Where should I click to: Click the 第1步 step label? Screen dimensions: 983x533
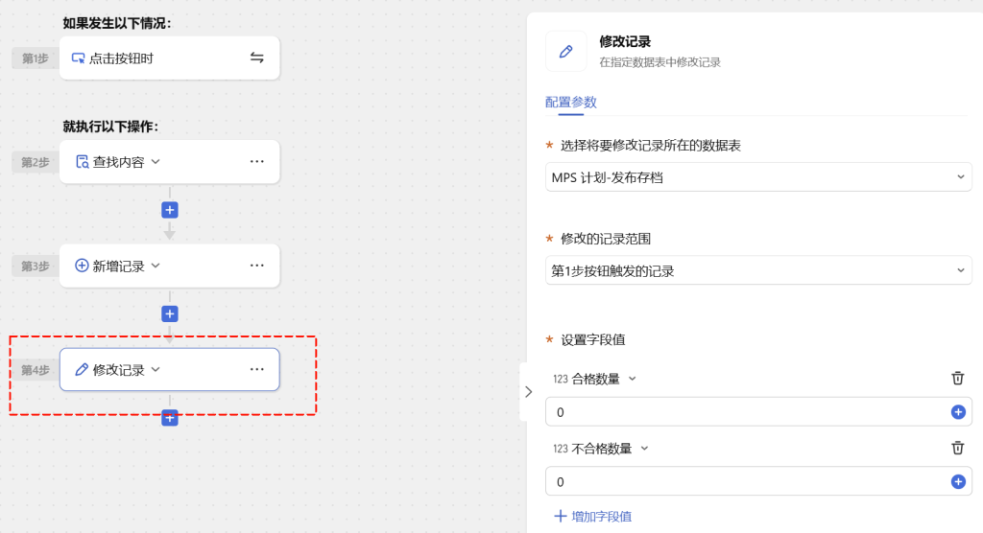point(36,58)
